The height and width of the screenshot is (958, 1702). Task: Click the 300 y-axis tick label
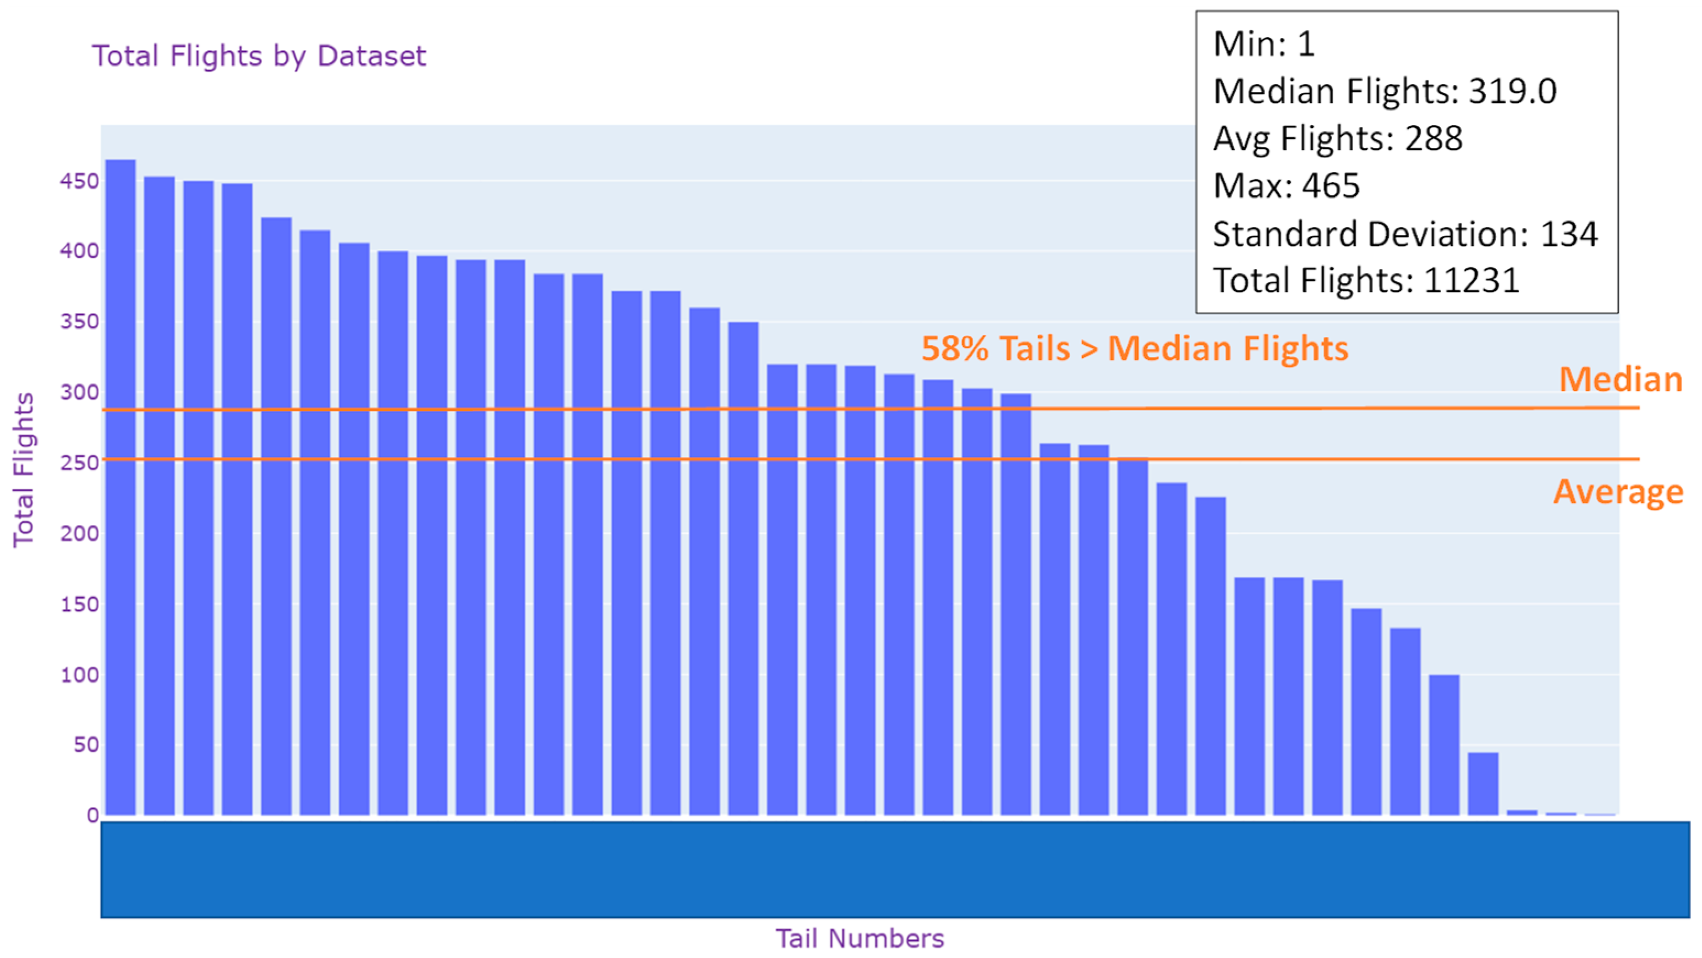(x=79, y=392)
